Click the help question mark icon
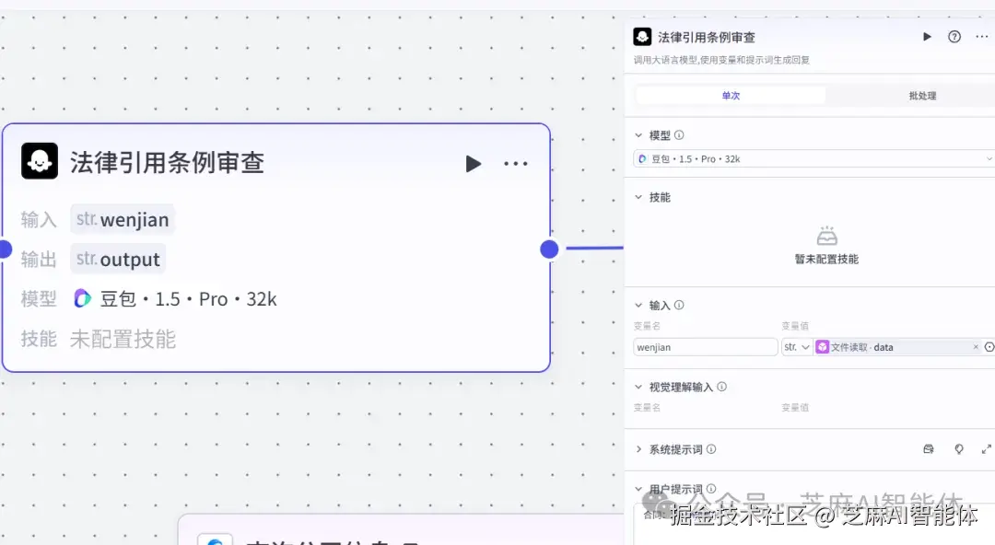This screenshot has height=545, width=995. [x=954, y=37]
